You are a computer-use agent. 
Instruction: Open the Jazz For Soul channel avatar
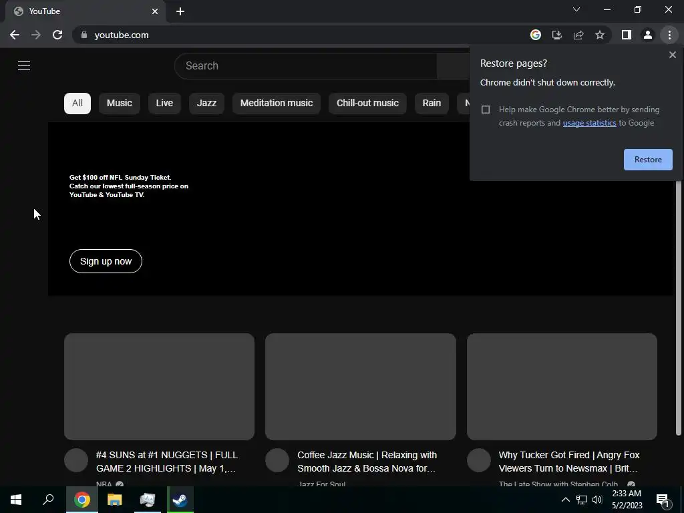coord(277,460)
